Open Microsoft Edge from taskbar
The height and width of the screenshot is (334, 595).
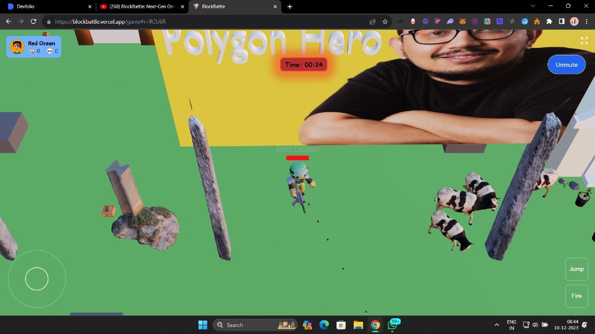tap(324, 325)
